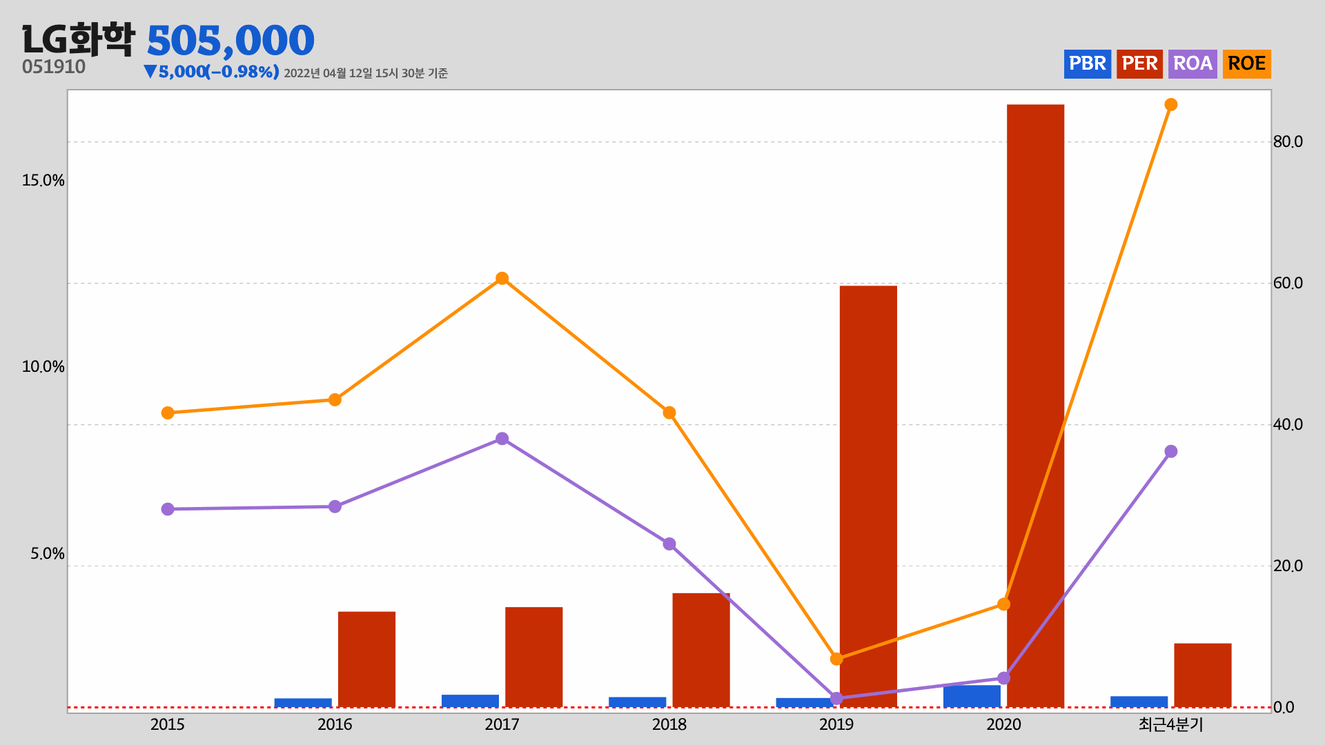Click the 2015 ROE orange data point
The height and width of the screenshot is (745, 1325).
tap(168, 413)
